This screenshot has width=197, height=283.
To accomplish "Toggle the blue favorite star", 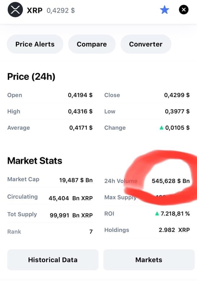I will [x=165, y=10].
